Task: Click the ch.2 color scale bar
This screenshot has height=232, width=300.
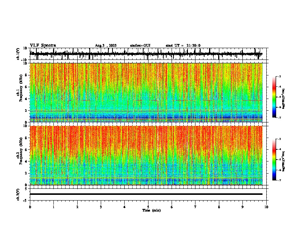Action: (x=274, y=160)
